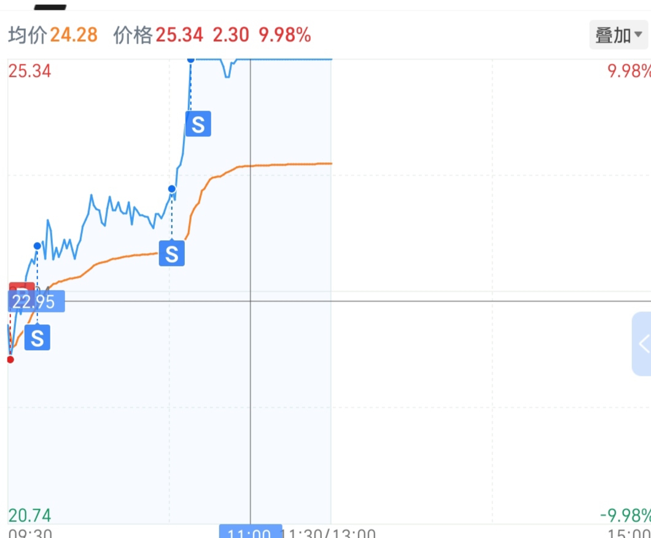Open the 叠加 overlay dropdown
The width and height of the screenshot is (651, 538).
tap(618, 35)
